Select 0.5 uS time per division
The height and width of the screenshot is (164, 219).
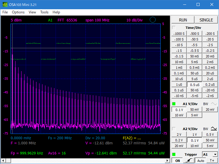195,85
